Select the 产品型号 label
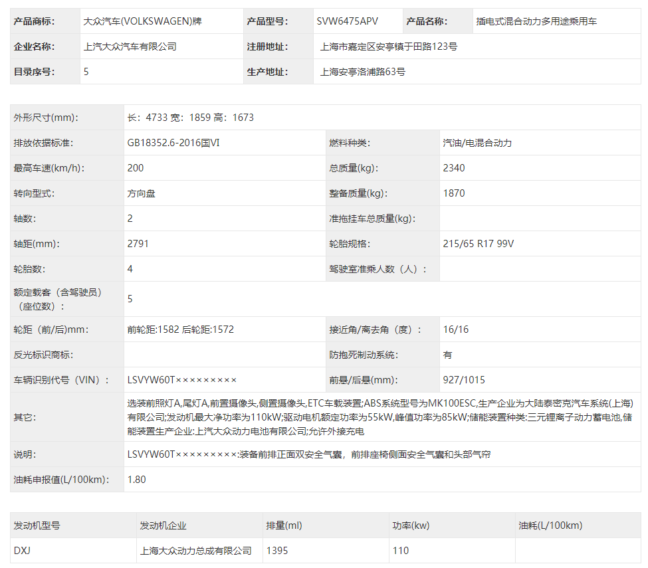This screenshot has width=648, height=568. [x=267, y=21]
